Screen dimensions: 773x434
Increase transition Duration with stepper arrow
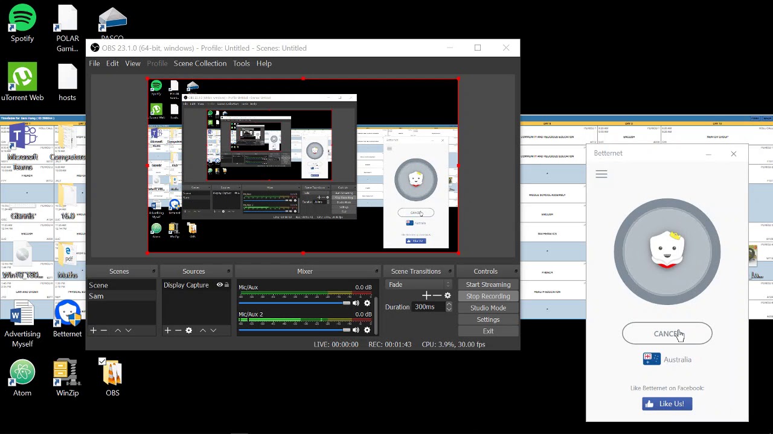(449, 304)
